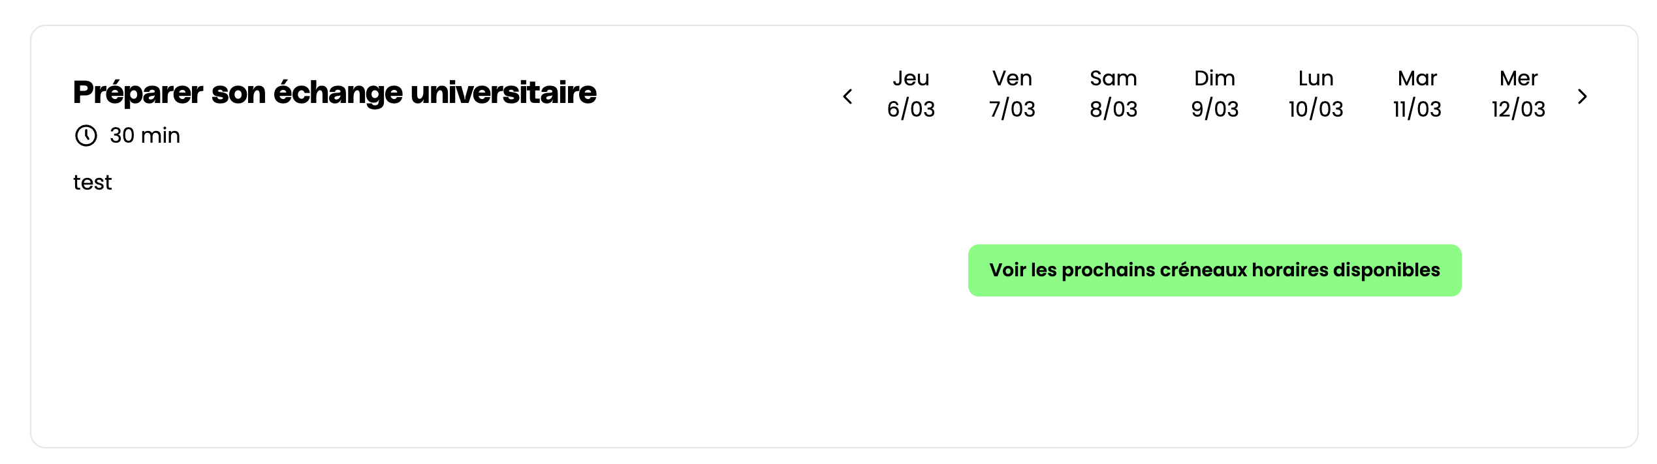
Task: Click the 'Dim' day label
Action: 1214,78
